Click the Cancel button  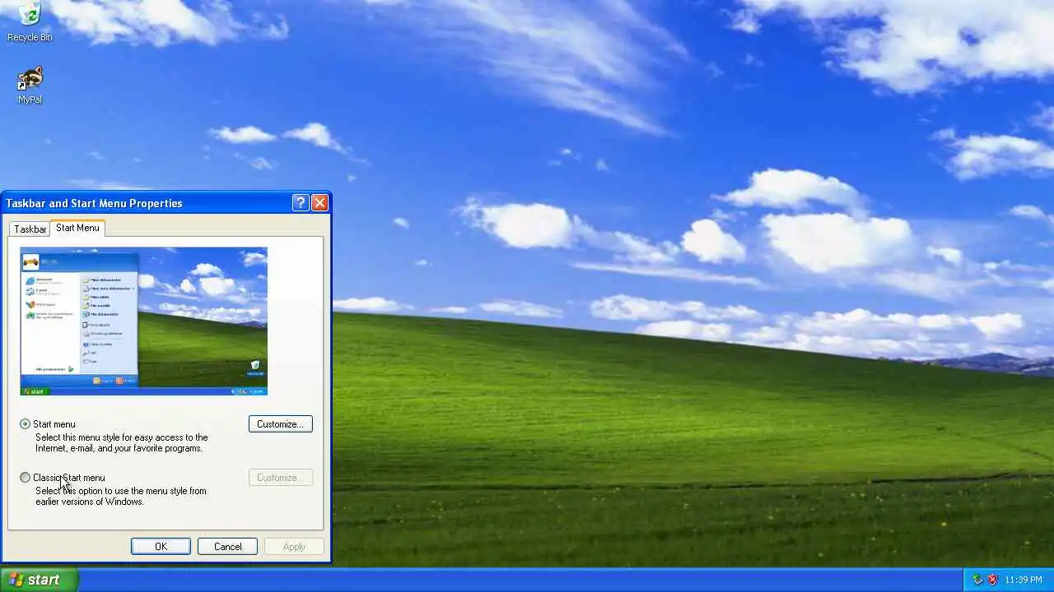click(x=227, y=547)
